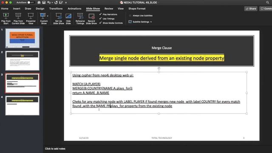272x153 pixels.
Task: Click the Comments button
Action: [x=266, y=8]
